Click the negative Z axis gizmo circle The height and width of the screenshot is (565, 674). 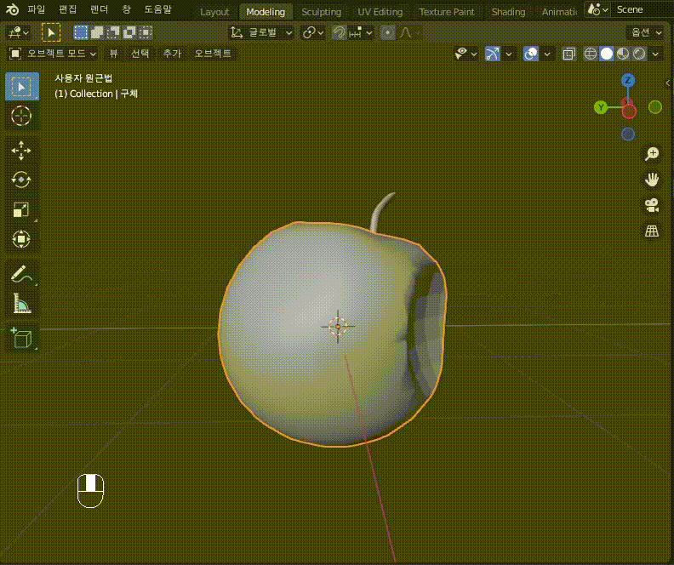click(x=628, y=134)
